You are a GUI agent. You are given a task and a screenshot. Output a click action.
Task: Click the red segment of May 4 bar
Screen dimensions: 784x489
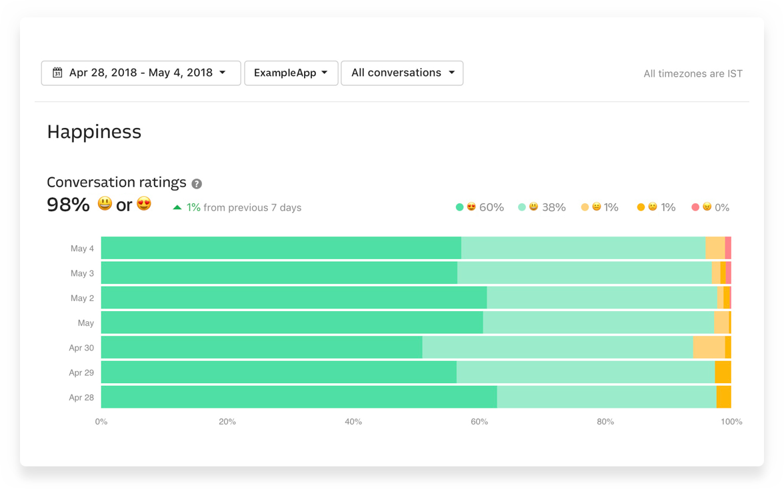(728, 248)
